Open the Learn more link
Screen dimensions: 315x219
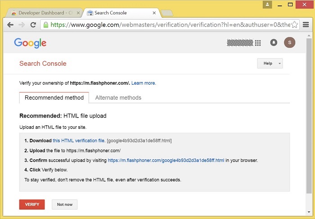144,83
